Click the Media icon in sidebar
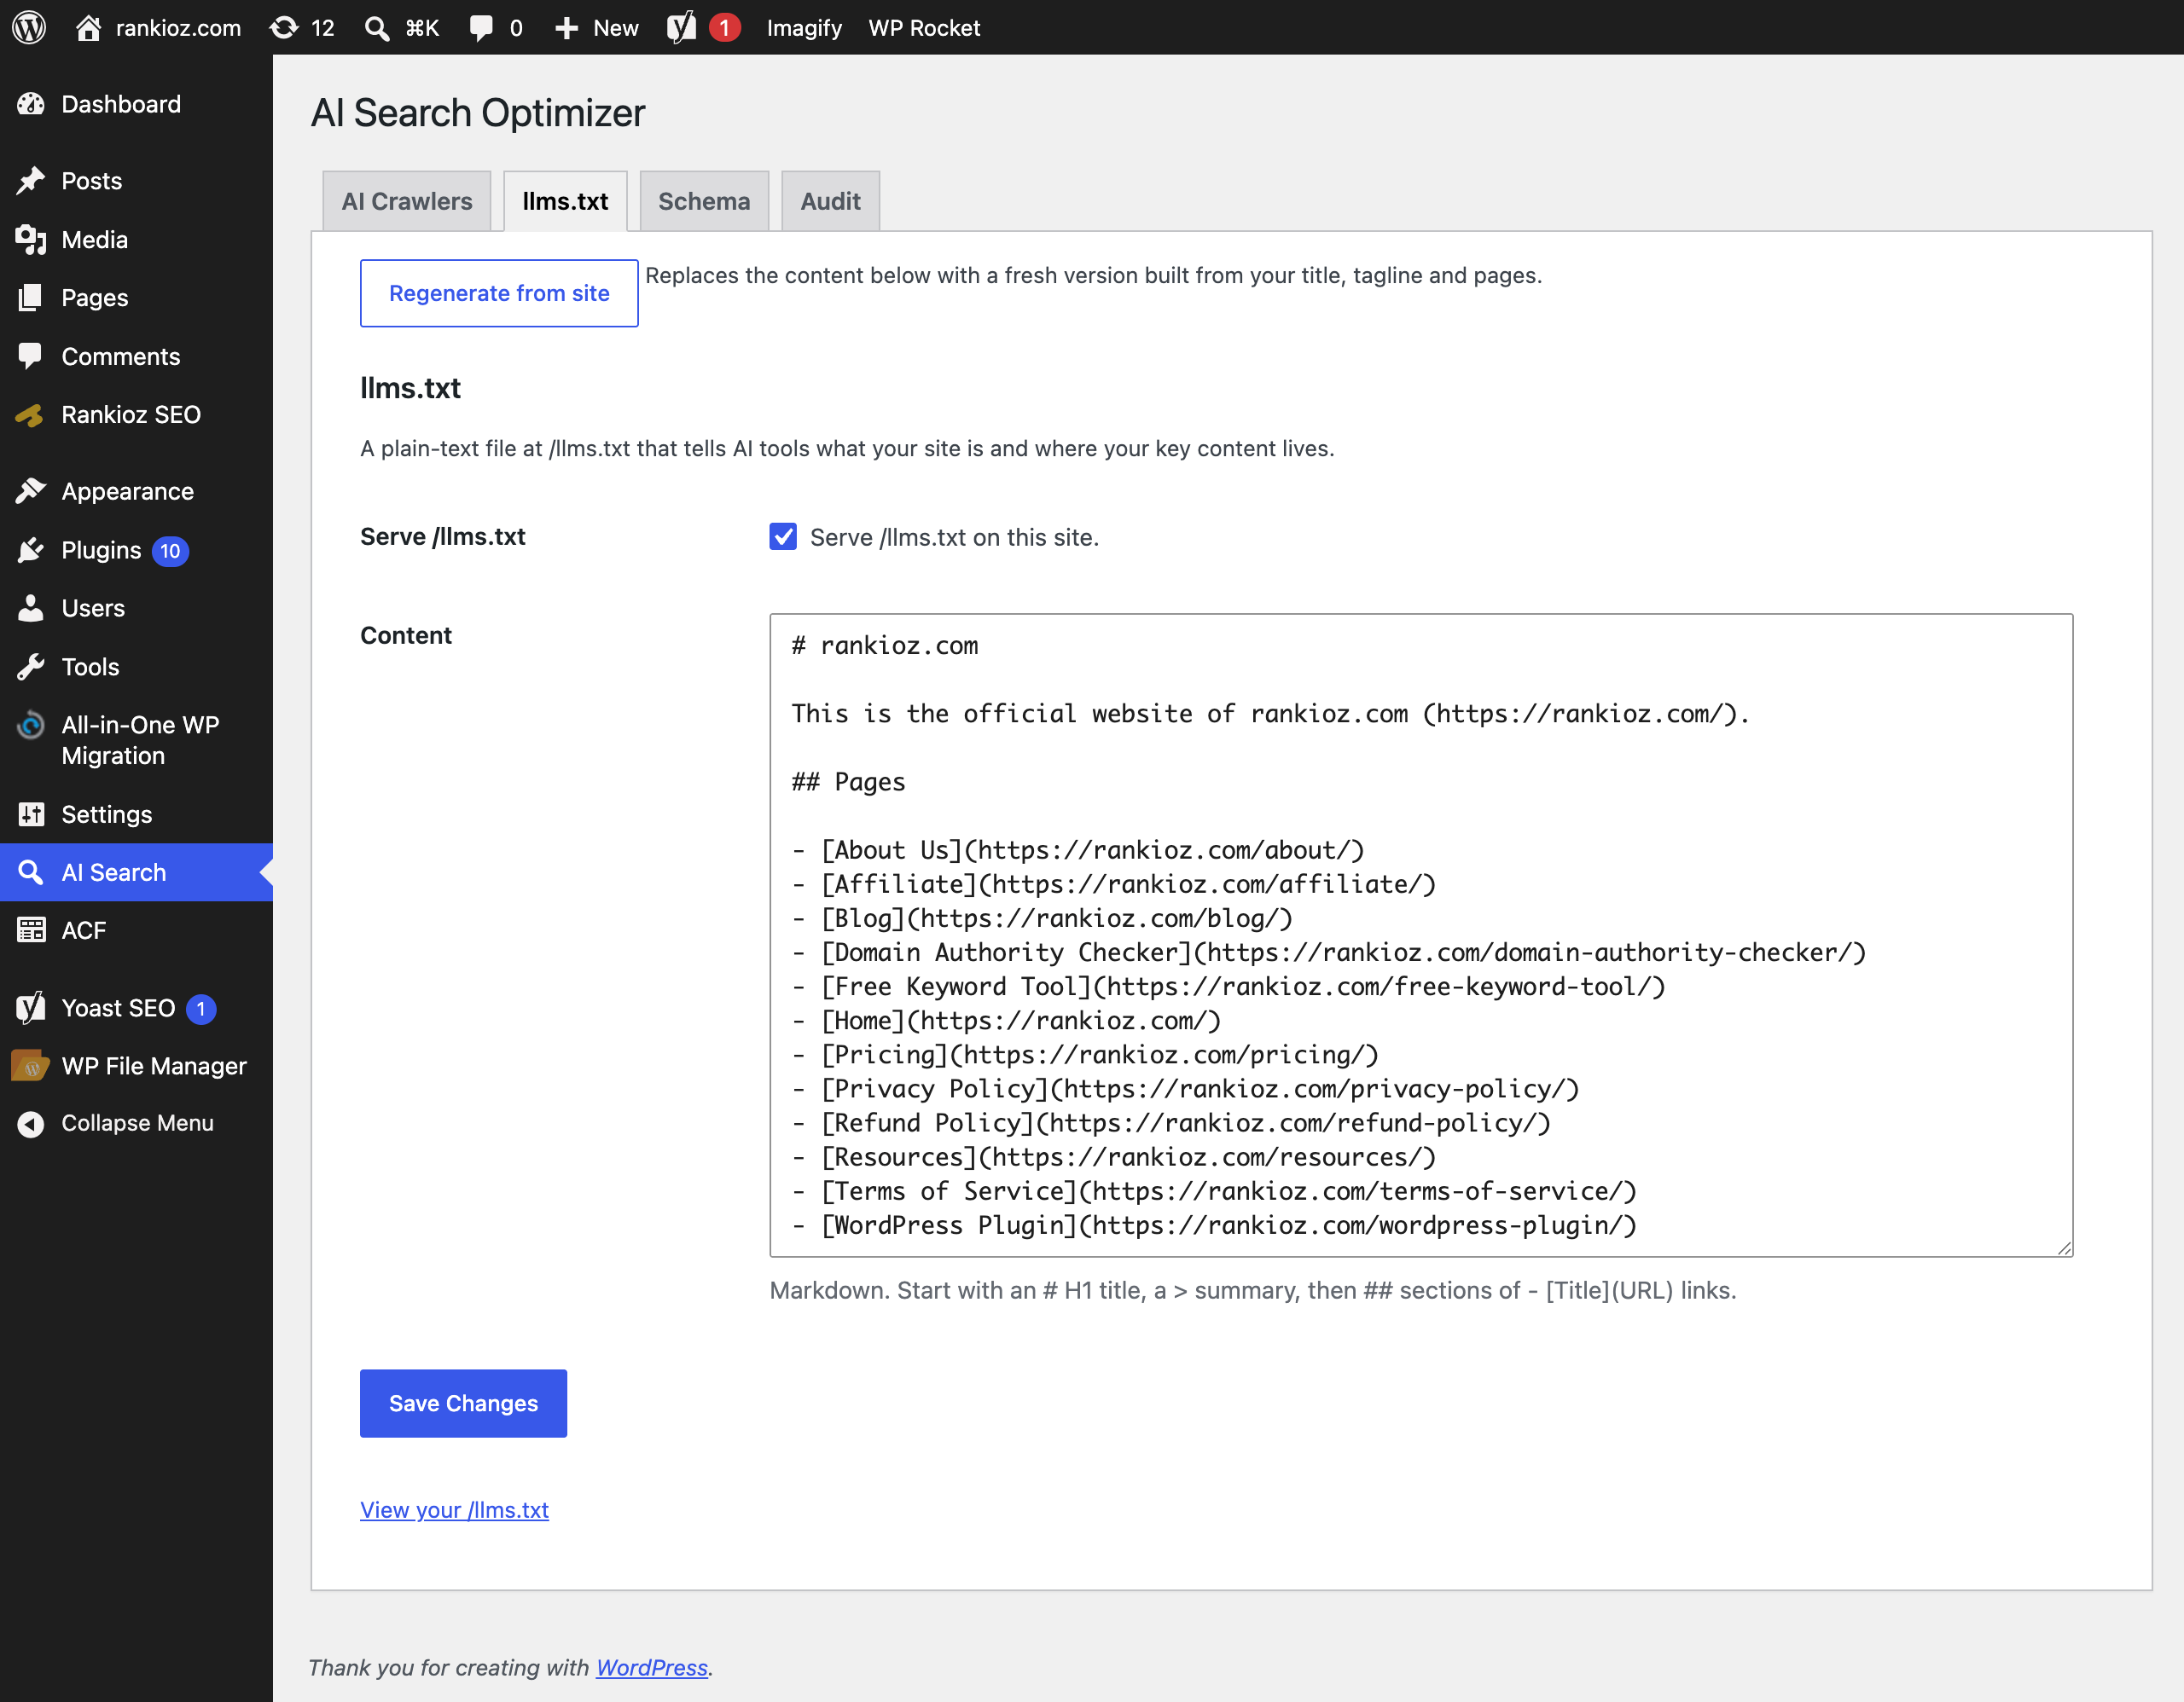Image resolution: width=2184 pixels, height=1702 pixels. (x=31, y=240)
